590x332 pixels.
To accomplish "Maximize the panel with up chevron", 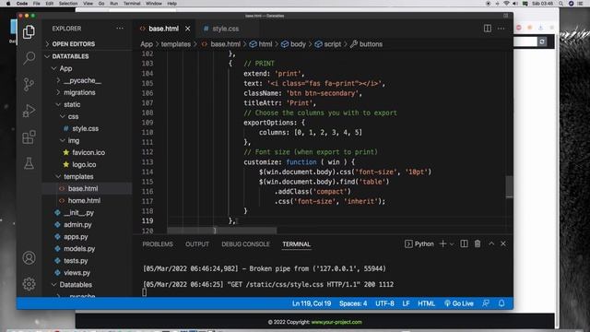I will [491, 243].
